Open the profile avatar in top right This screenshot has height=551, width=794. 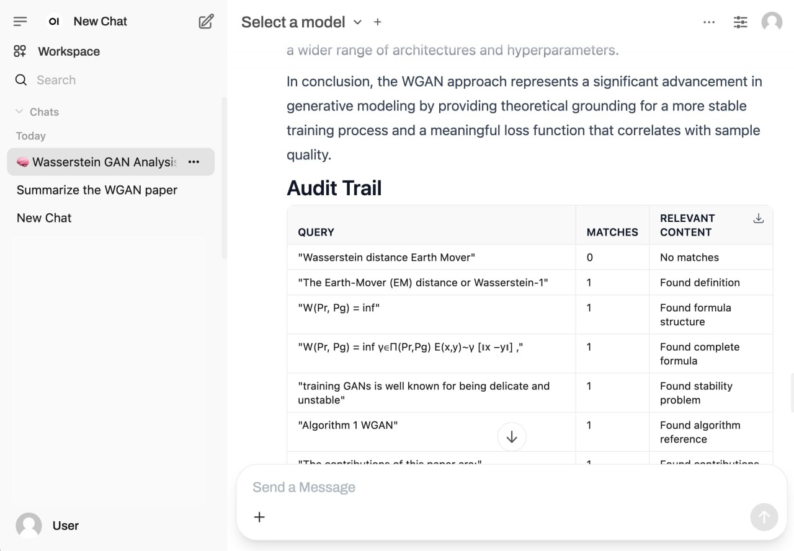(772, 22)
